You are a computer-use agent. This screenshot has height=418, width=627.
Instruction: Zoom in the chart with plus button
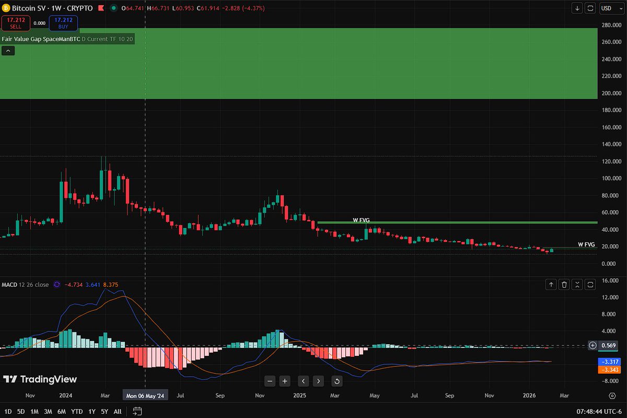coord(285,381)
